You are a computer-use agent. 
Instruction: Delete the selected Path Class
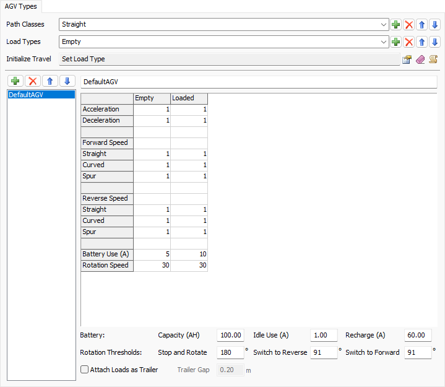click(x=408, y=25)
